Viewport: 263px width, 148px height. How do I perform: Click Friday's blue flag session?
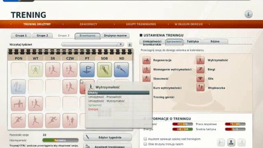(87, 69)
